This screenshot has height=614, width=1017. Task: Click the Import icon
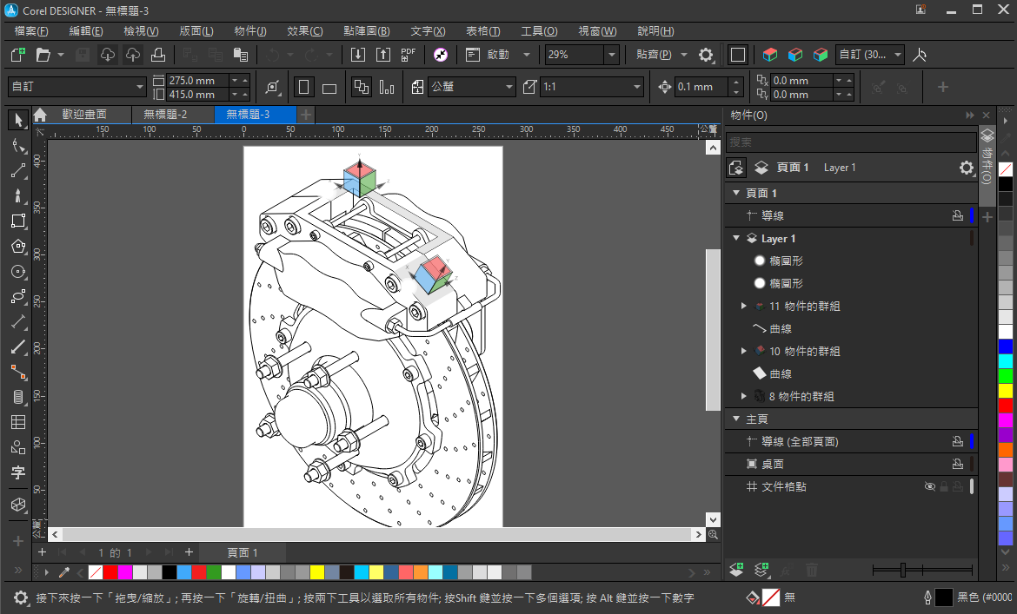tap(357, 55)
